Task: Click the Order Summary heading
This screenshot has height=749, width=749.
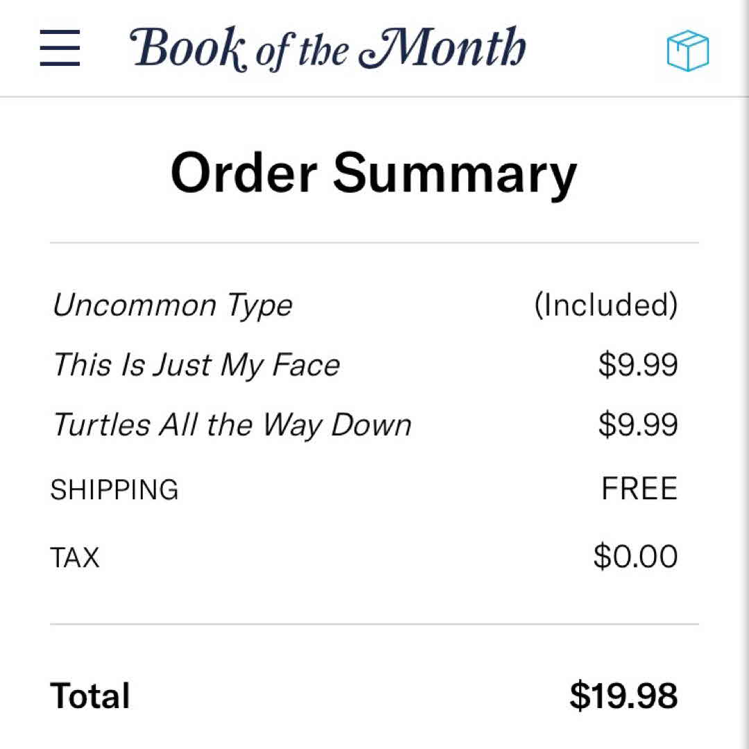Action: pos(374,173)
